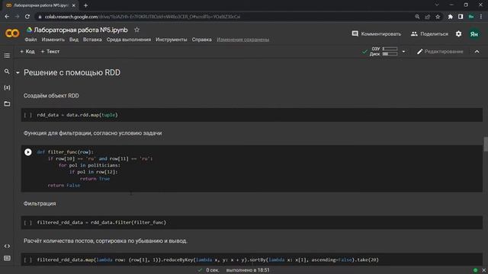Click the browser back arrow
Image resolution: width=488 pixels, height=274 pixels.
7,17
